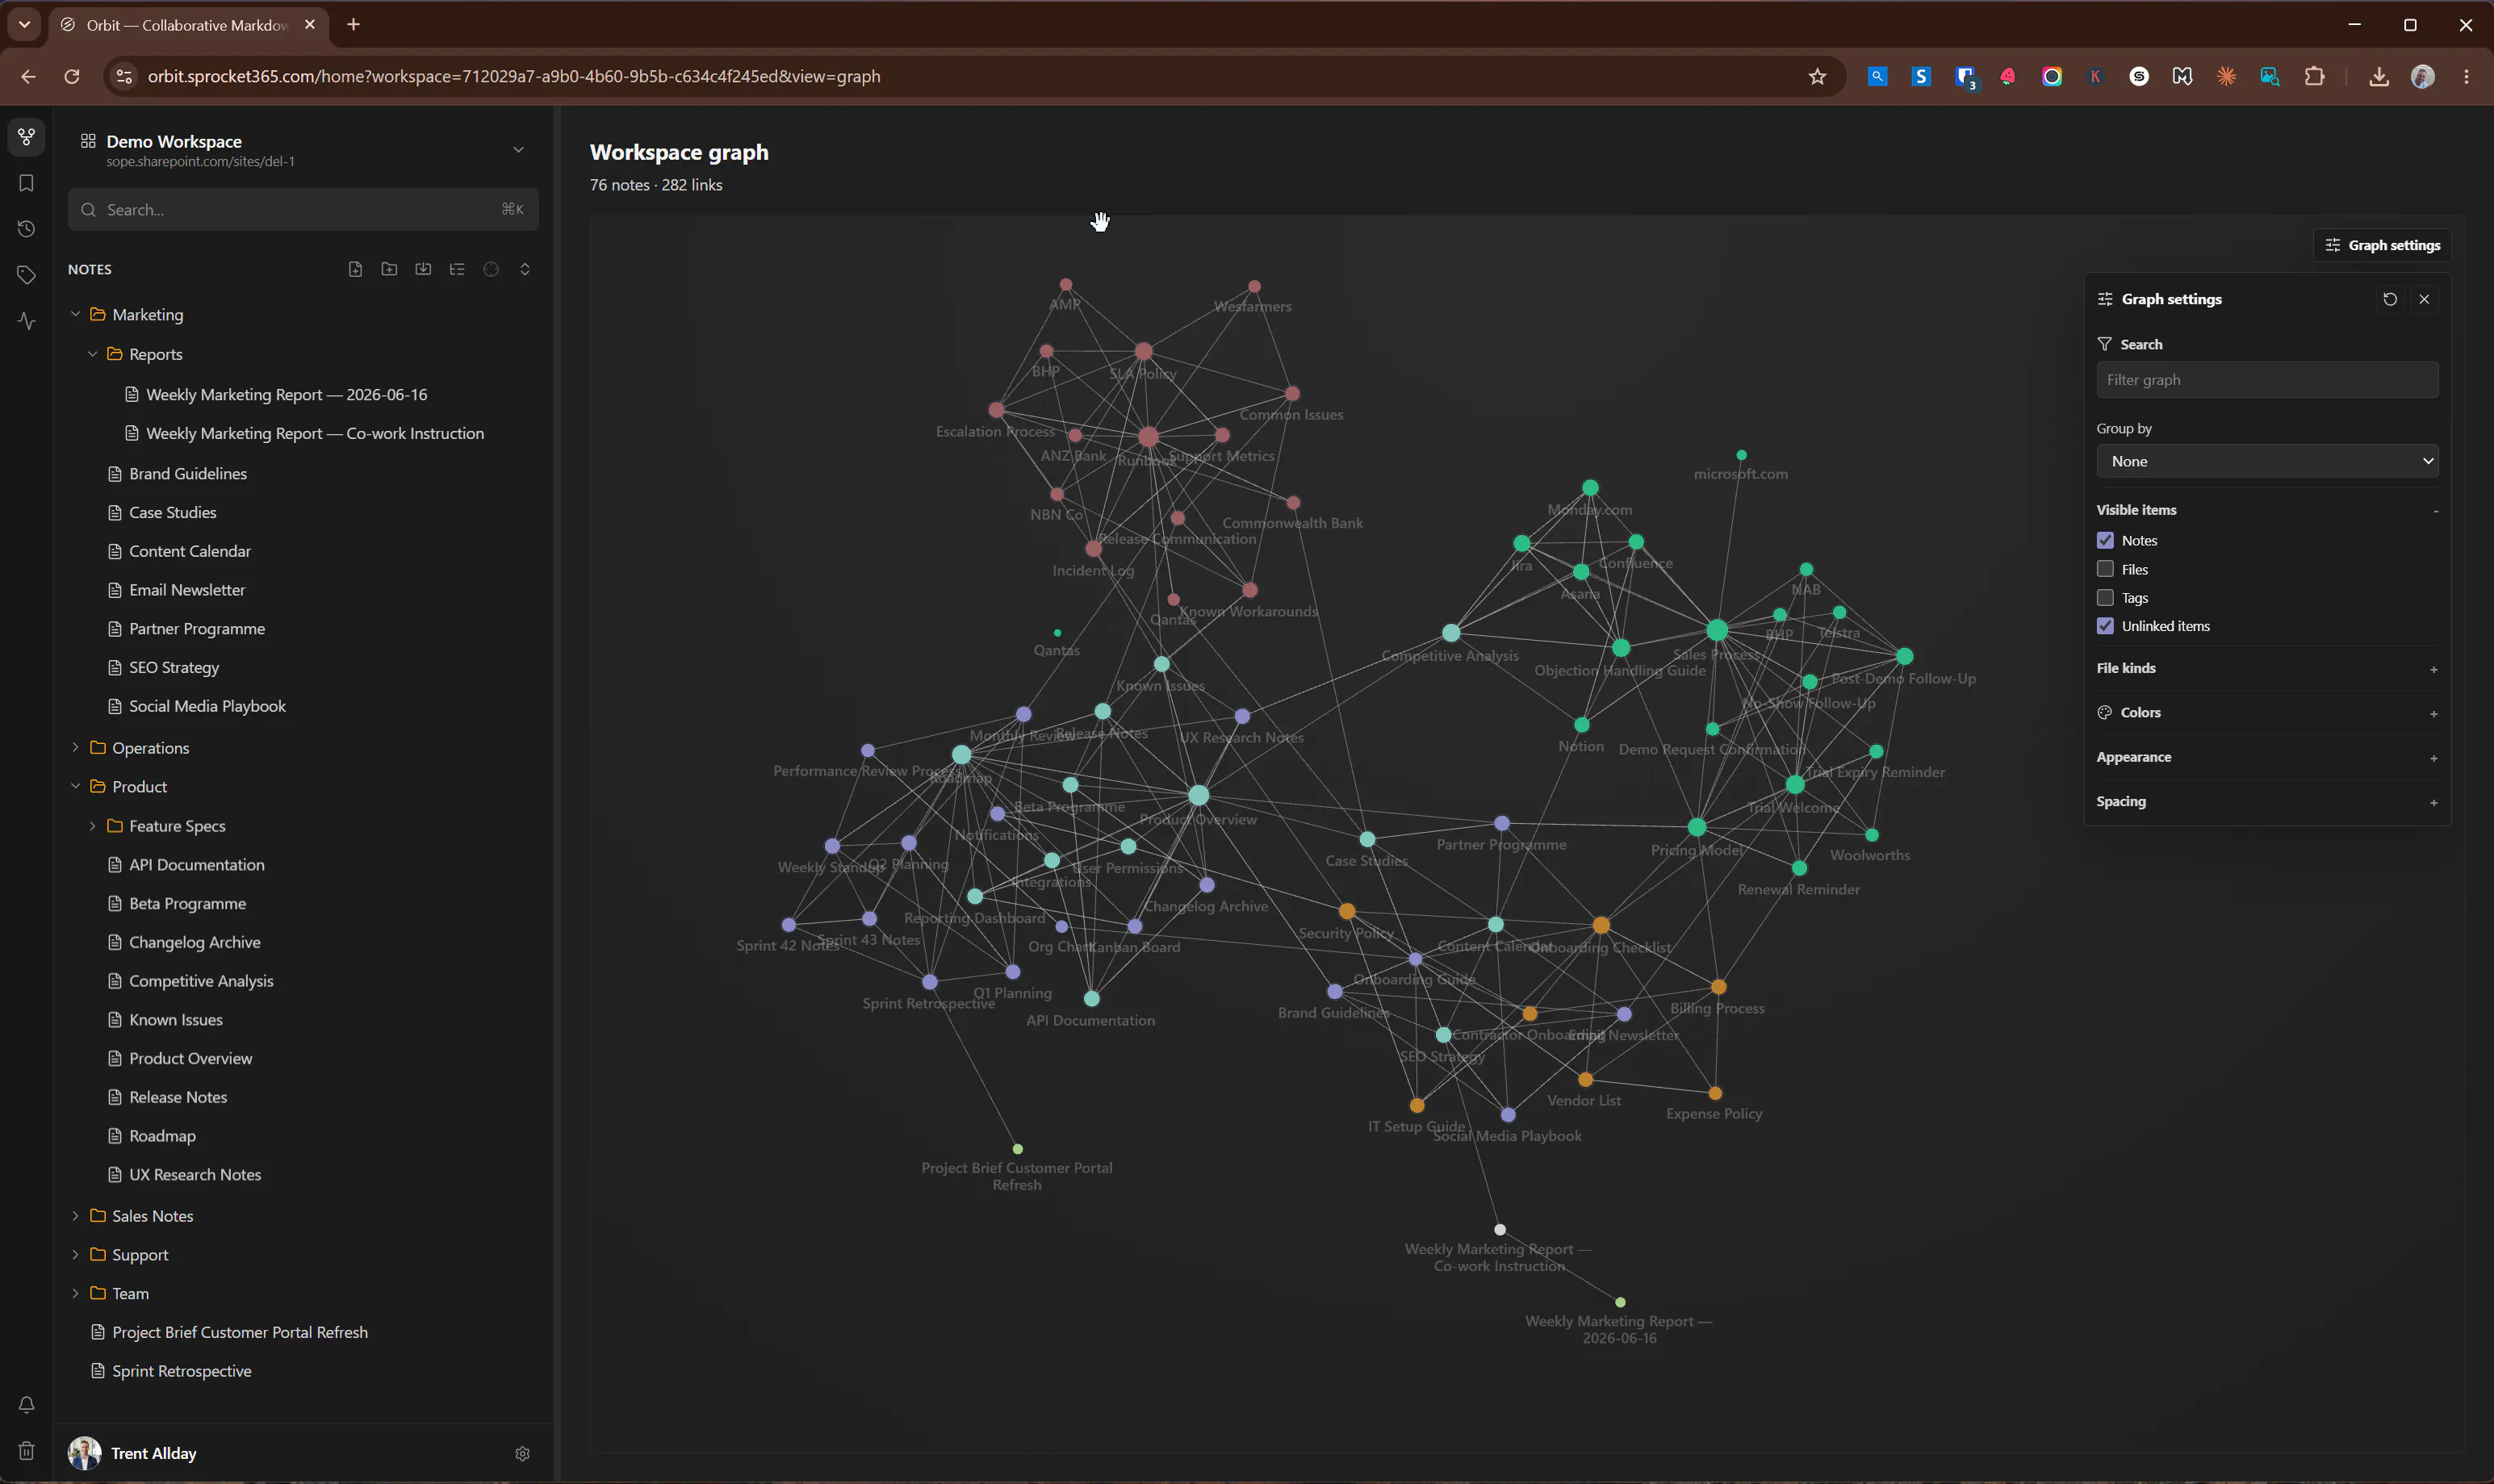Collapse the Visible items section
The height and width of the screenshot is (1484, 2494).
tap(2435, 511)
